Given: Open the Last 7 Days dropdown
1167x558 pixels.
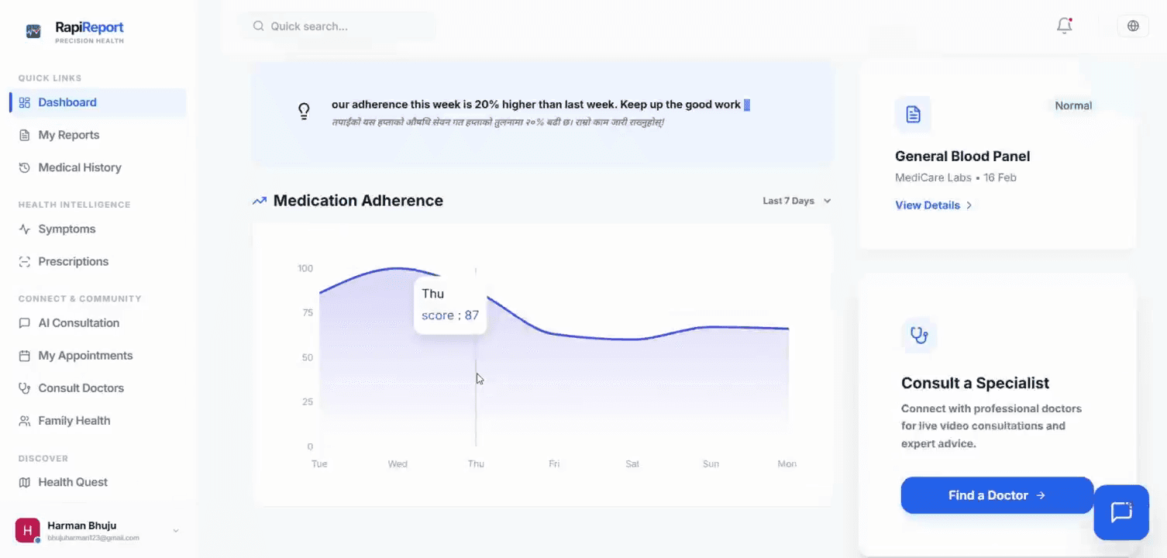Looking at the screenshot, I should 797,201.
